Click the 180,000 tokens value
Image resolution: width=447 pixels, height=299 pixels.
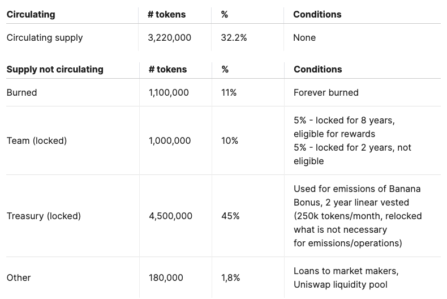pos(166,277)
